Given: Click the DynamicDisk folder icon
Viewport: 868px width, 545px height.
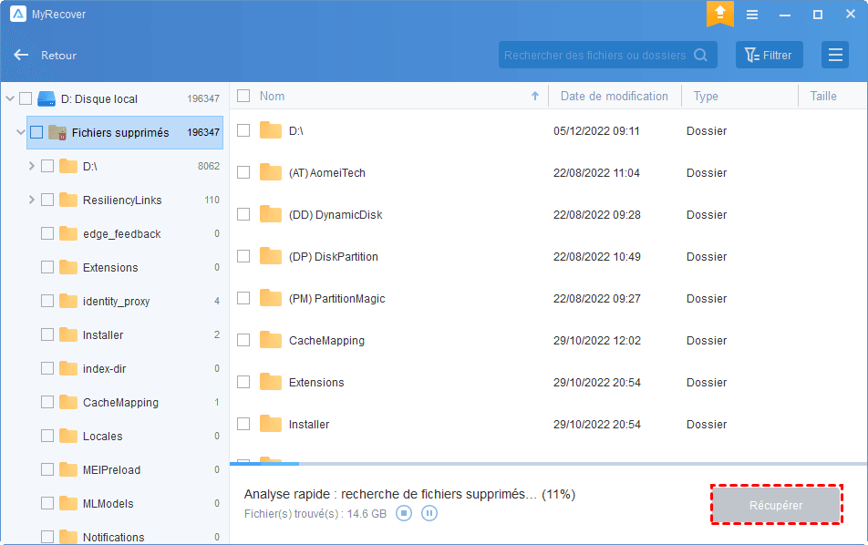Looking at the screenshot, I should click(271, 215).
